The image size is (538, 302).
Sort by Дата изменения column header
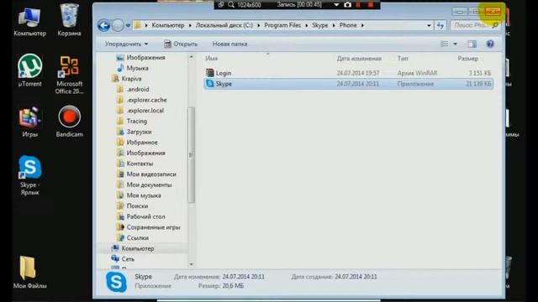coord(359,59)
